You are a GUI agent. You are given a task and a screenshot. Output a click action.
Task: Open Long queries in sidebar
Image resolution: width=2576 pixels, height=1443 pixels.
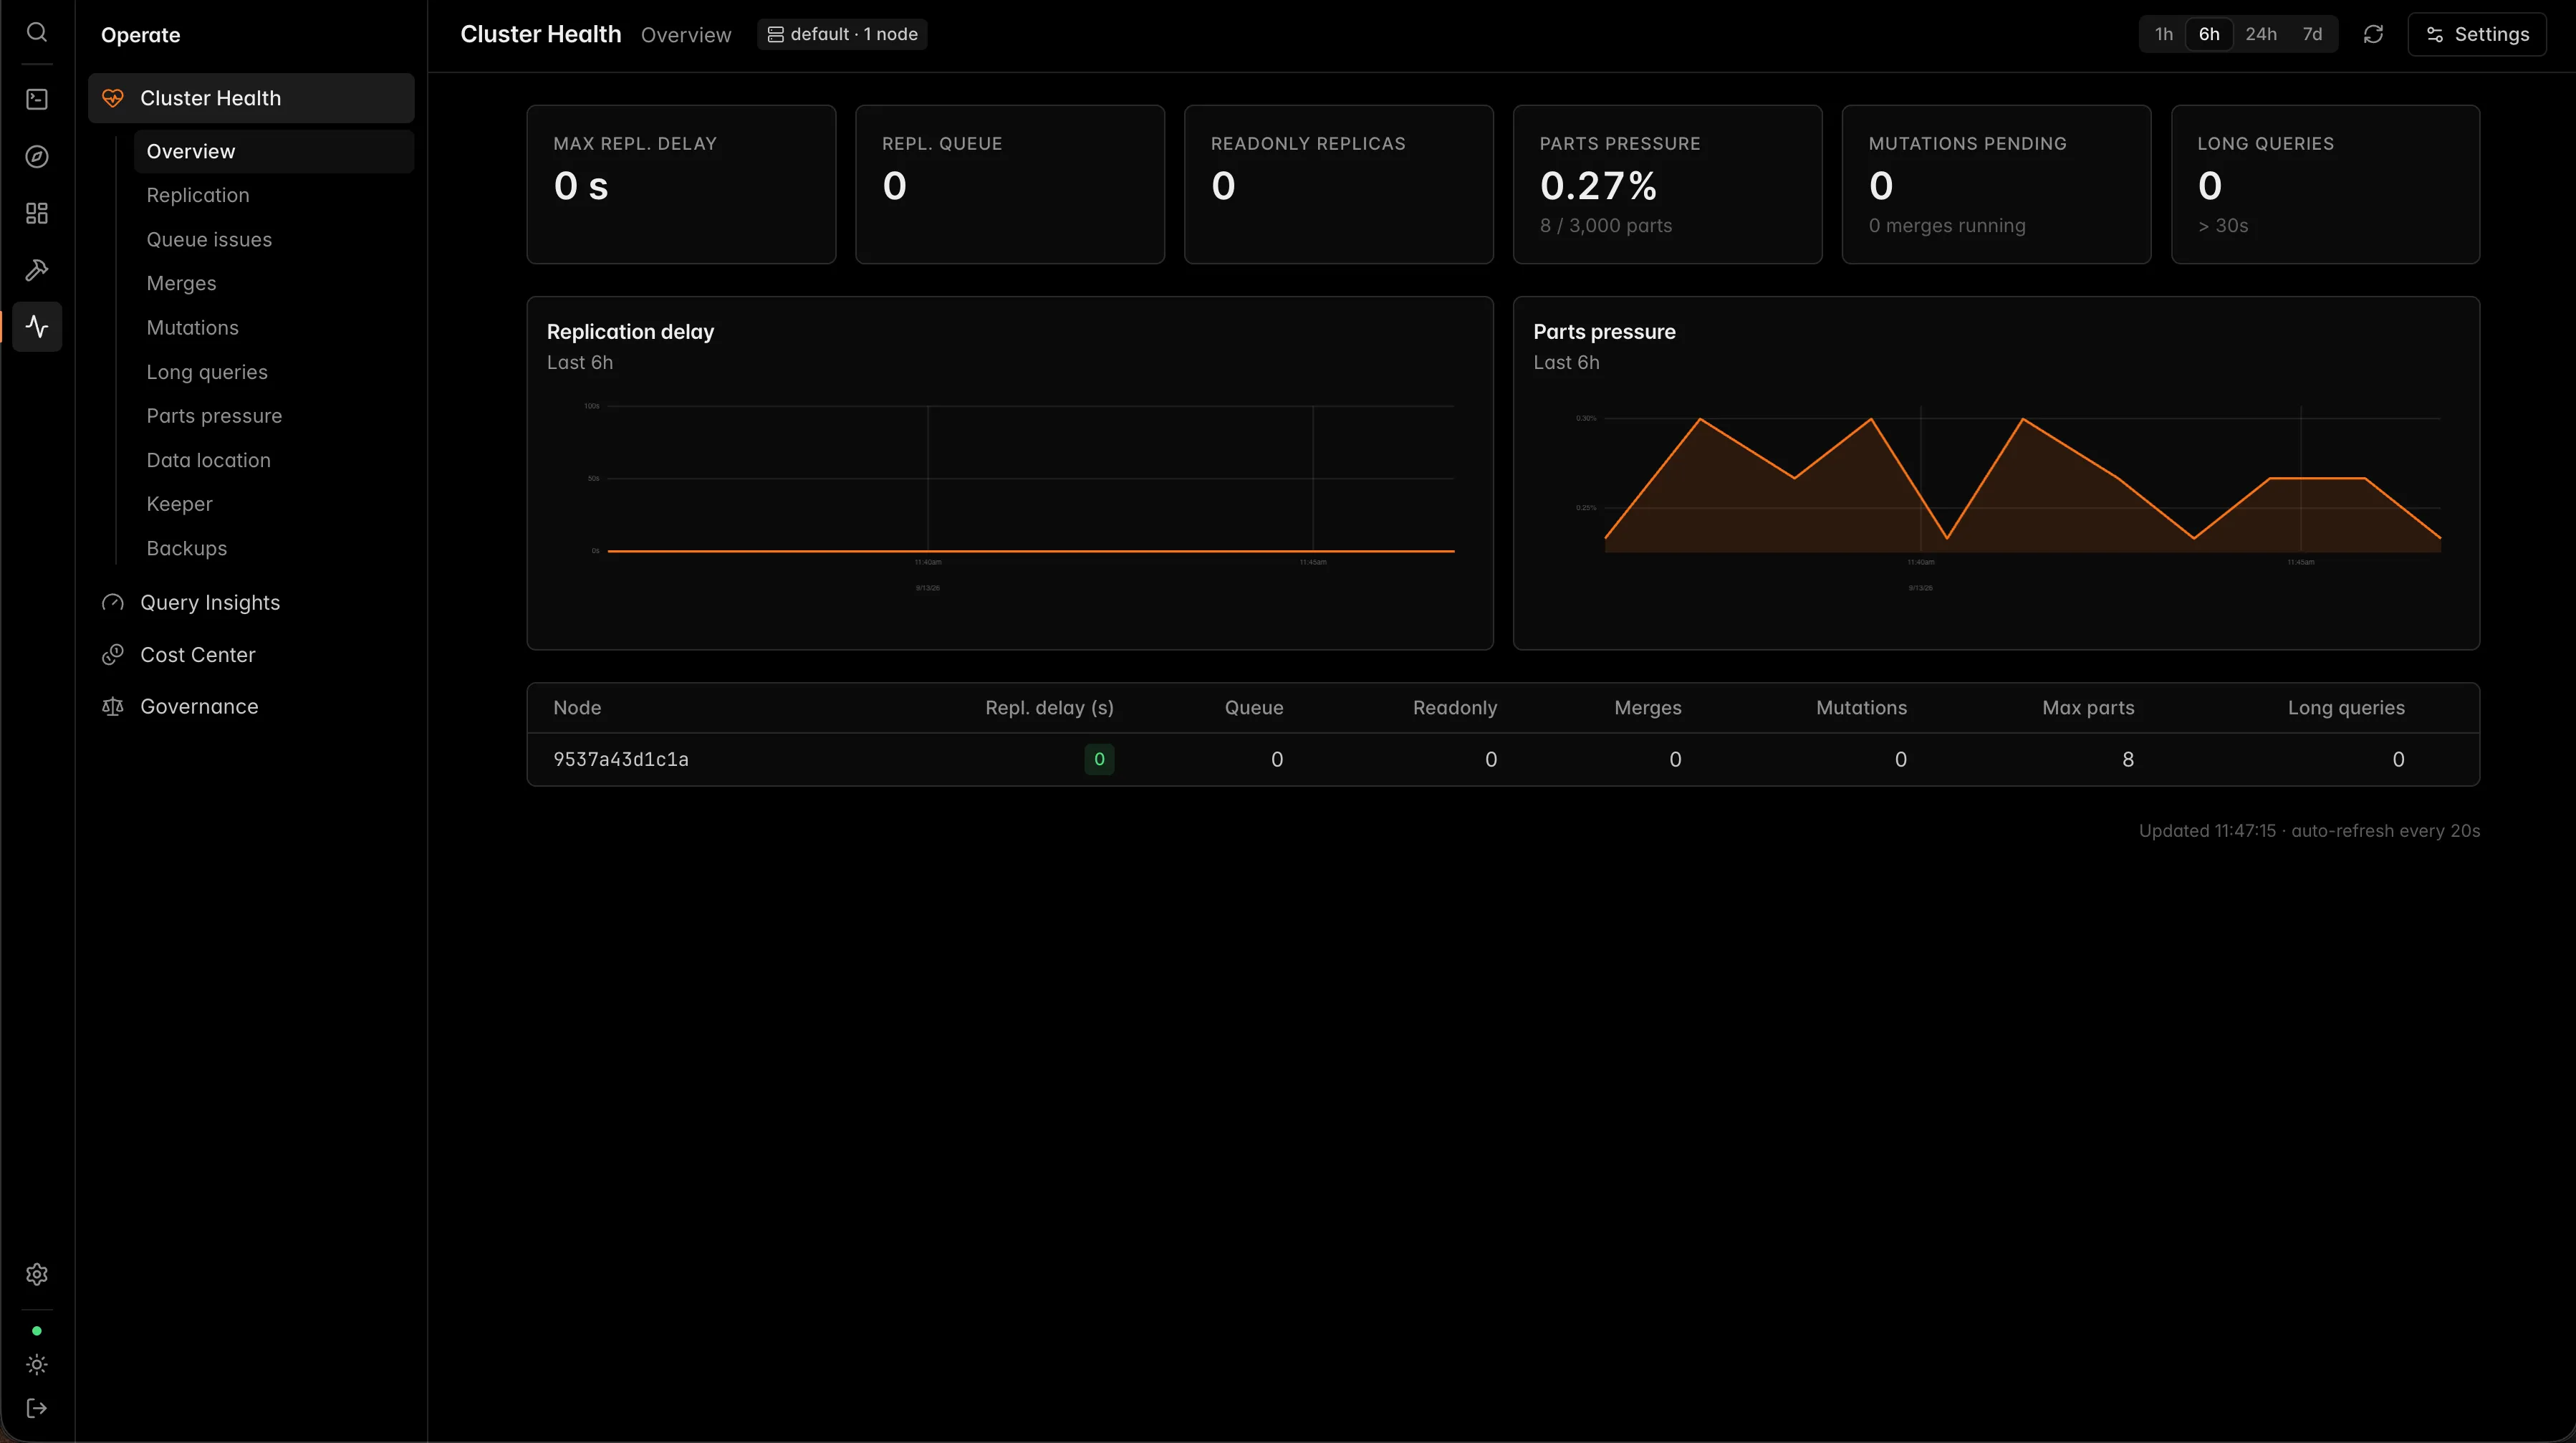point(274,371)
